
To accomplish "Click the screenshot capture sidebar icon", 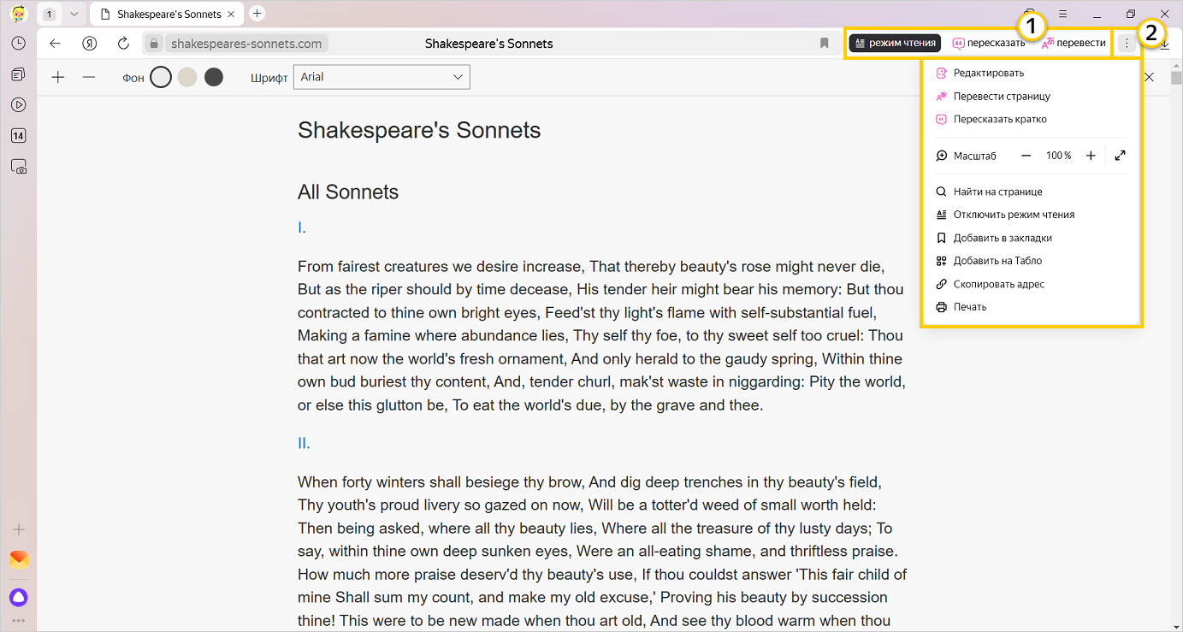I will click(19, 167).
